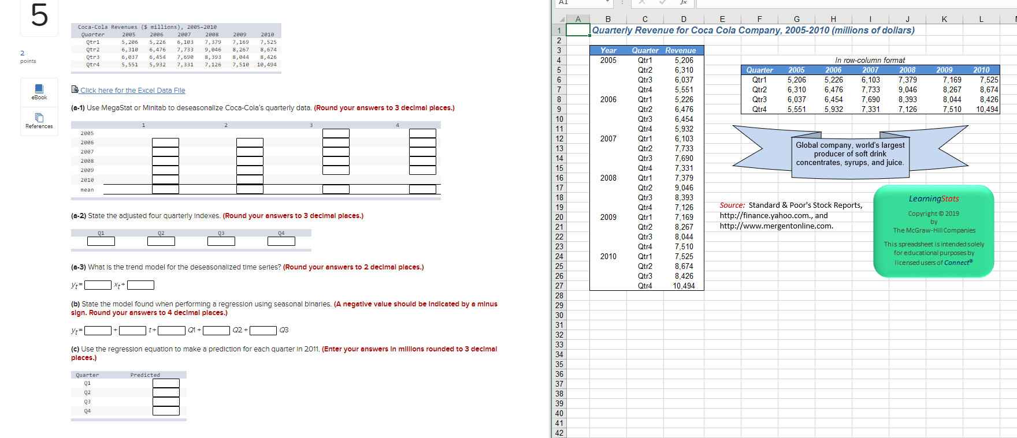The width and height of the screenshot is (1017, 438).
Task: Click the fx insert function icon in Excel
Action: tap(684, 2)
